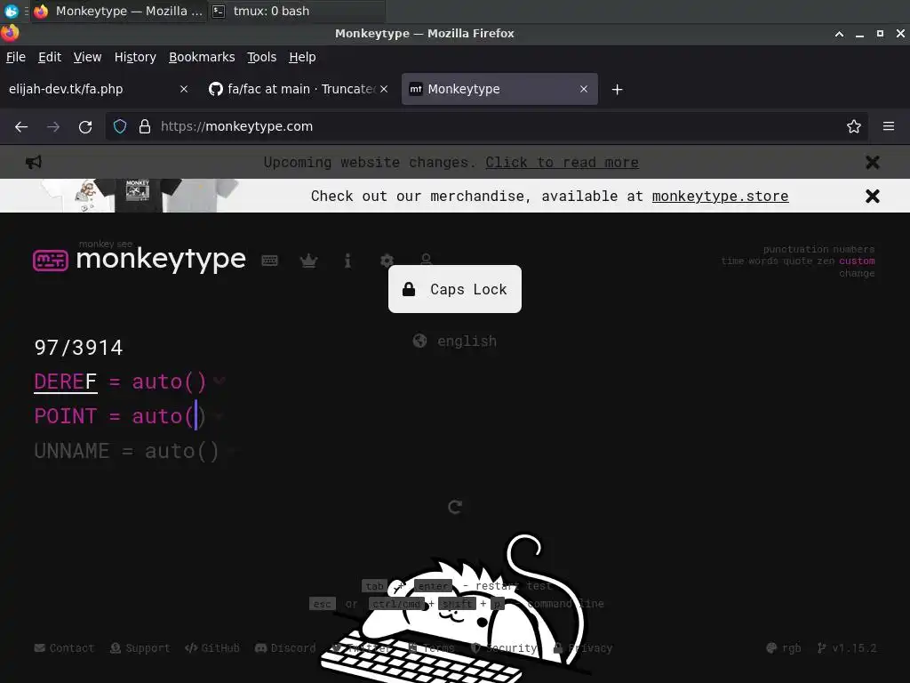Screen dimensions: 910x683
Task: Click the Contact footer link
Action: (x=64, y=648)
